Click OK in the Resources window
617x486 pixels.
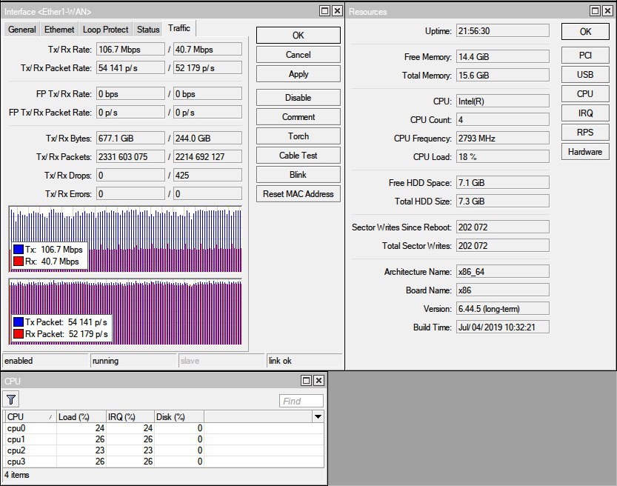(x=585, y=31)
